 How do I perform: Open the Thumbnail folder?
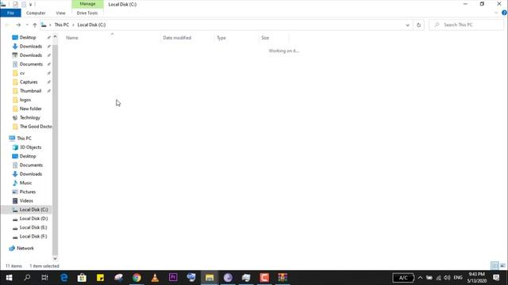(30, 91)
